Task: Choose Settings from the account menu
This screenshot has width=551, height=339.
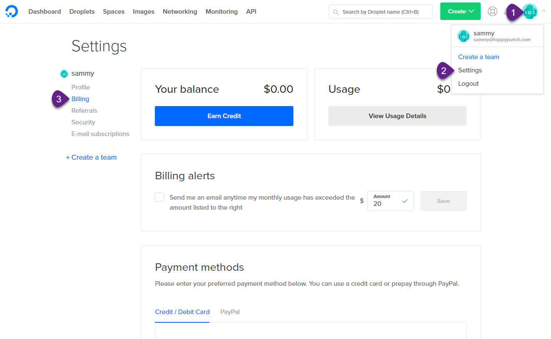Action: click(x=470, y=70)
